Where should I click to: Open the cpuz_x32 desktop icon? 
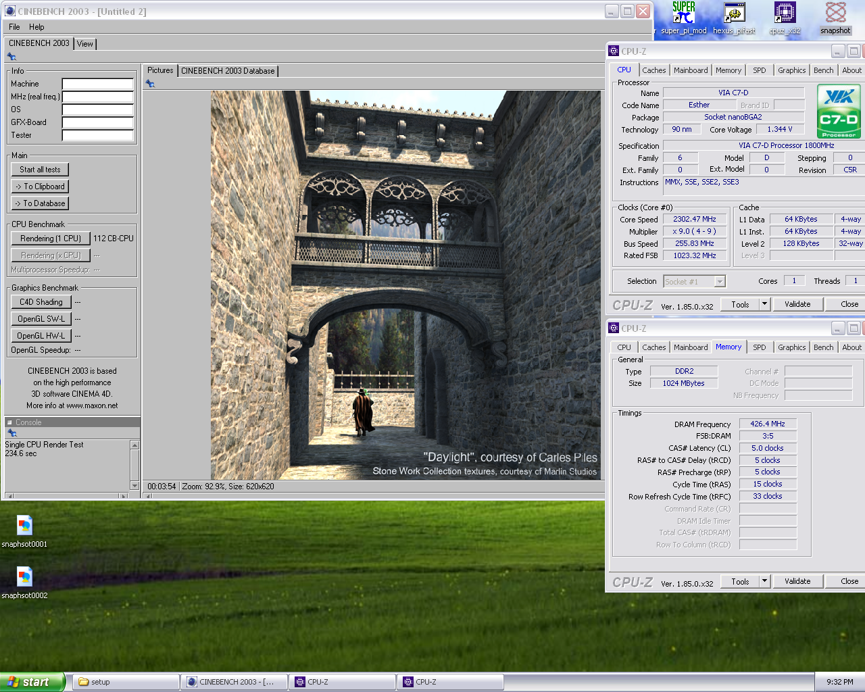[x=785, y=18]
